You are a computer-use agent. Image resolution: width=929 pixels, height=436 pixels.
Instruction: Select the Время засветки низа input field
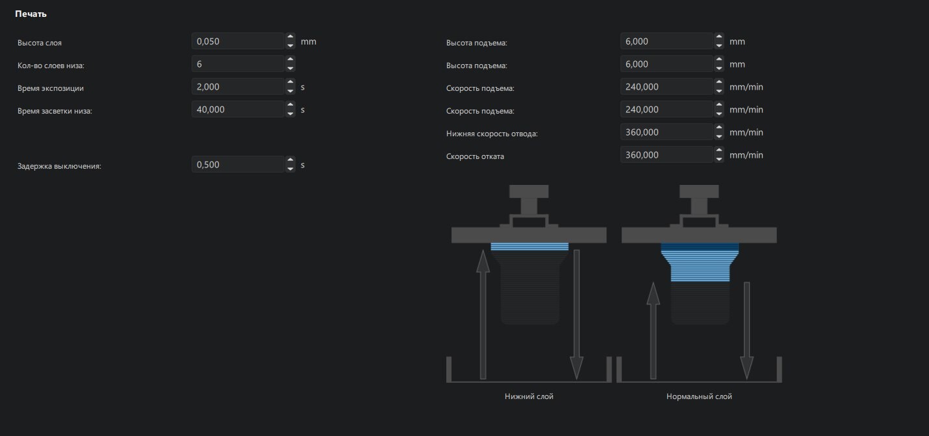238,110
